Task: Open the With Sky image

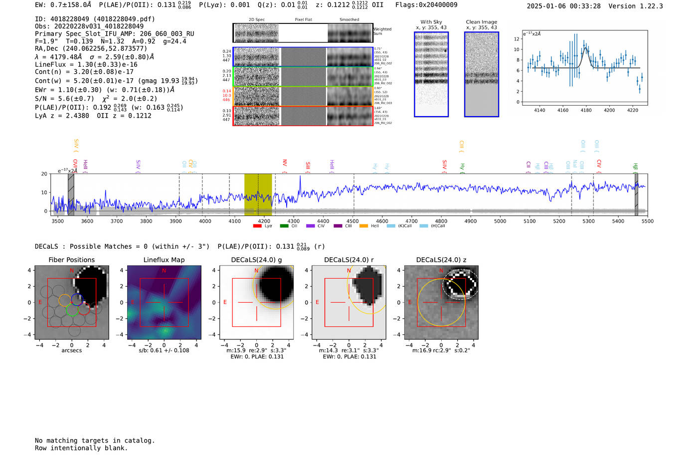Action: [431, 74]
